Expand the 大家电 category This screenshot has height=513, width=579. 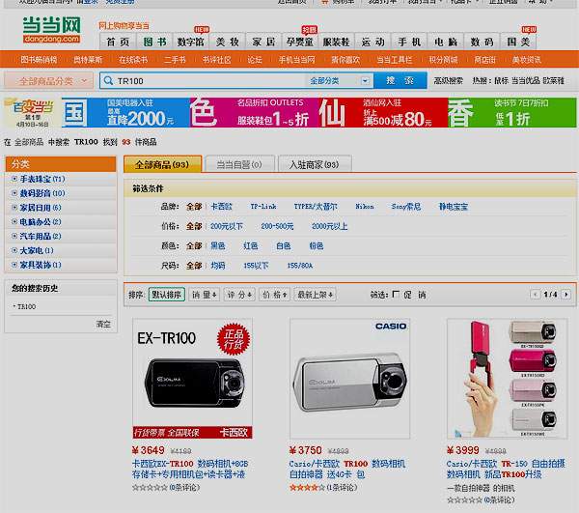coord(14,250)
